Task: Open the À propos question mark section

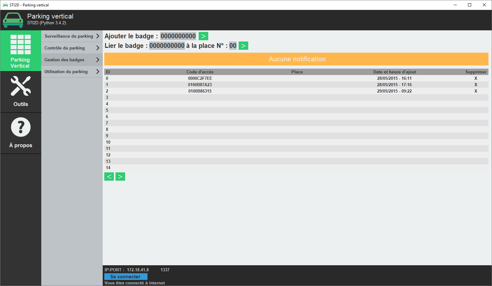Action: point(21,133)
